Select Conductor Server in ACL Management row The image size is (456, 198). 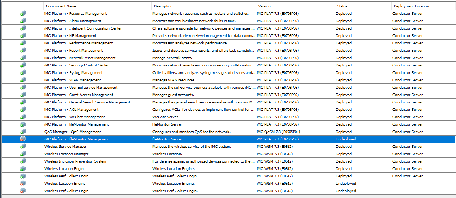[408, 110]
